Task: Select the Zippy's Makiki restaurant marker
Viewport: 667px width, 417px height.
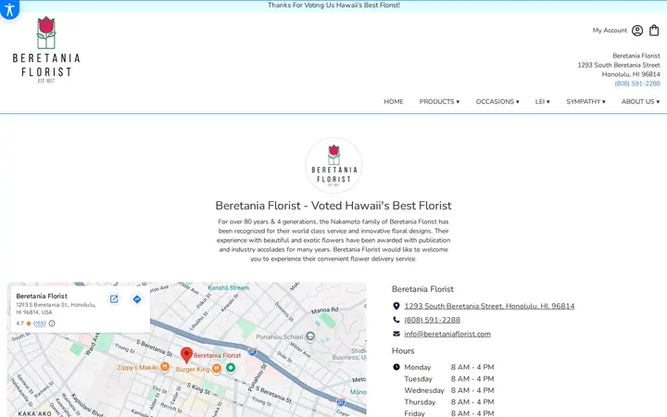Action: 165,367
